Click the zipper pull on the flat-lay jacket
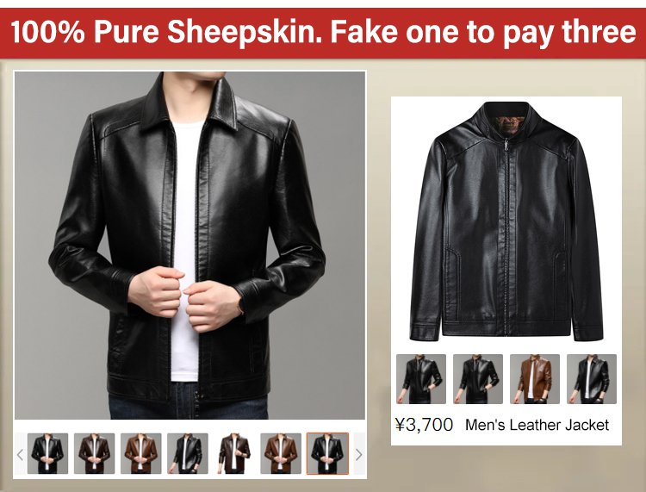The width and height of the screenshot is (646, 492). point(506,146)
